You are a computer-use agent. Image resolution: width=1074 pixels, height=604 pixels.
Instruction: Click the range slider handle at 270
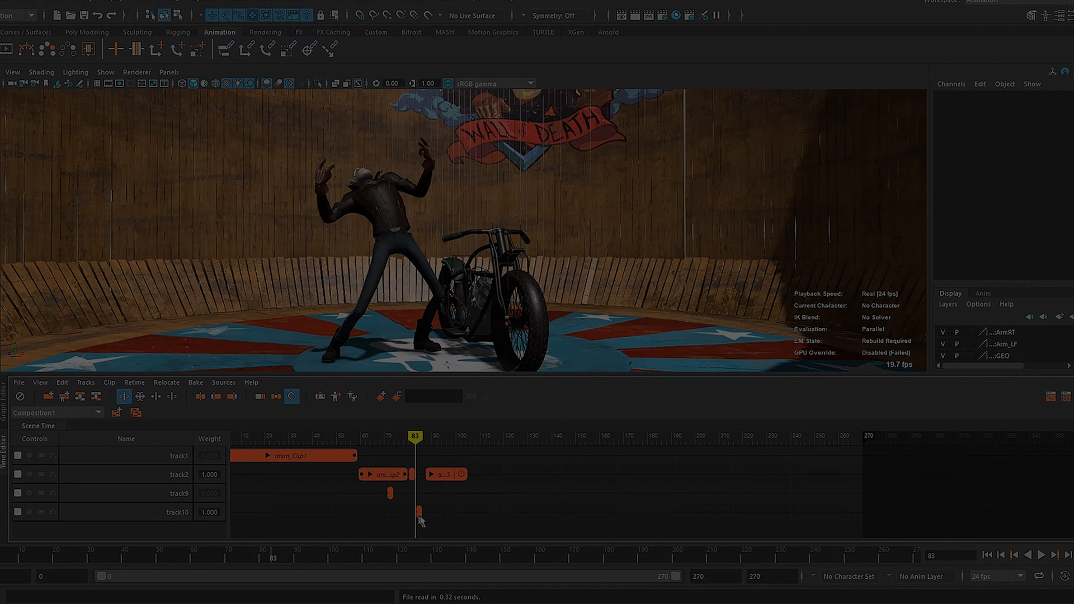click(676, 576)
